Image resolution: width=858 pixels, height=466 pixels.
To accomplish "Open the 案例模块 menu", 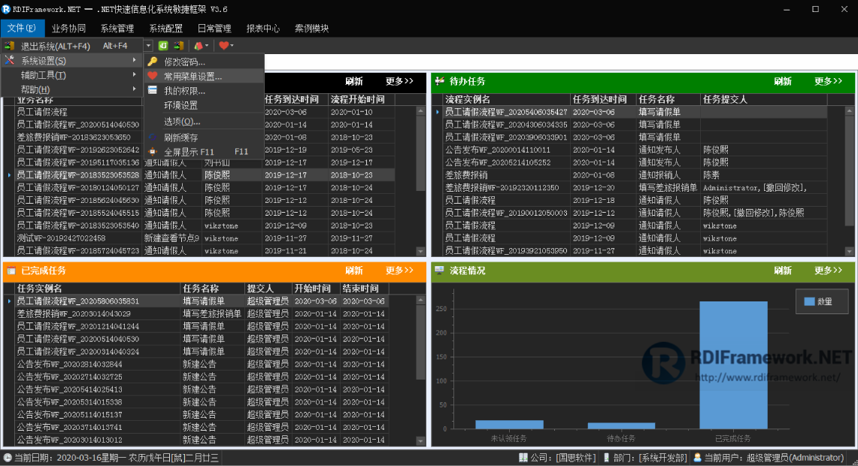I will 311,28.
